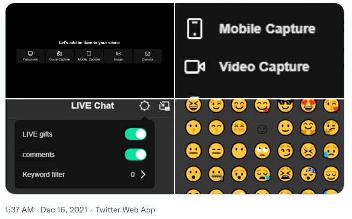Screen dimensions: 352x219
Task: Choose Mobile Capture in scene tiles
Action: point(89,56)
